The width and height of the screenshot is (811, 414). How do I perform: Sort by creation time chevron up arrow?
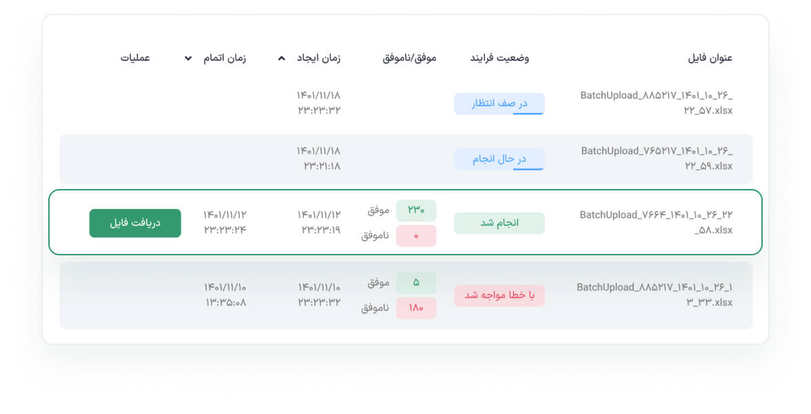click(x=281, y=58)
